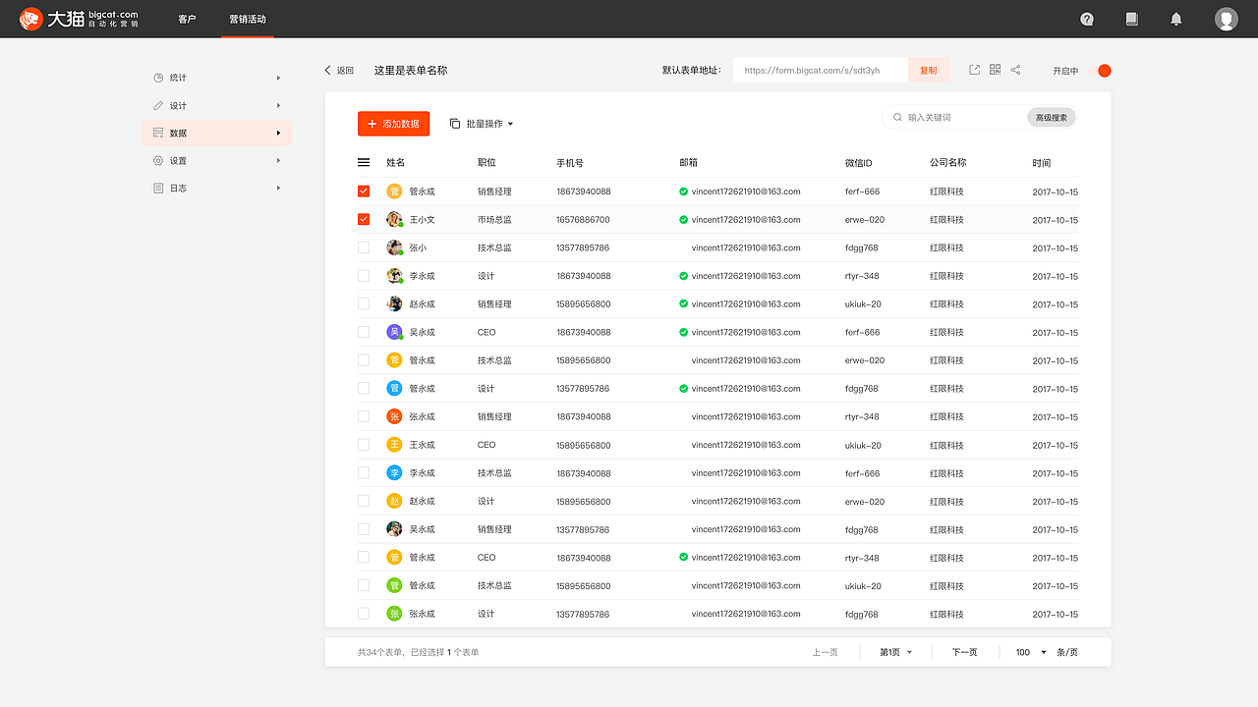1258x707 pixels.
Task: Switch to the 客户 tab
Action: pyautogui.click(x=188, y=19)
